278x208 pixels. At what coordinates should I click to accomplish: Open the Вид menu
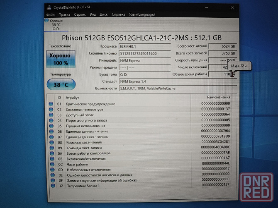pyautogui.click(x=93, y=14)
